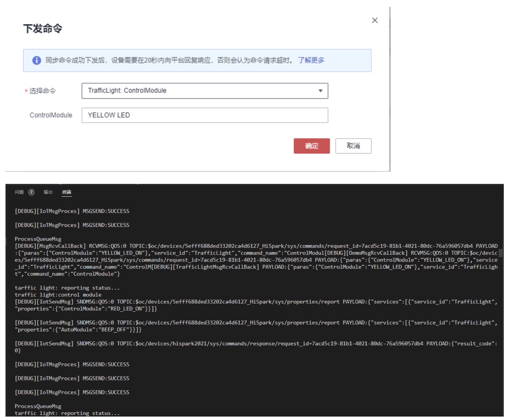Confirm the command with the 确定 button
This screenshot has height=419, width=505.
tap(311, 146)
